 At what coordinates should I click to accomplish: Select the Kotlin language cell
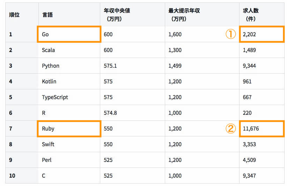tap(69, 81)
